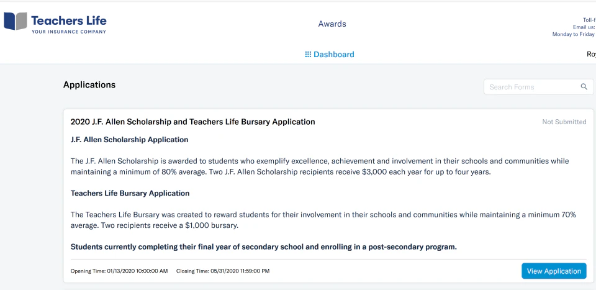596x290 pixels.
Task: Click the Dashboard grid icon
Action: (308, 55)
